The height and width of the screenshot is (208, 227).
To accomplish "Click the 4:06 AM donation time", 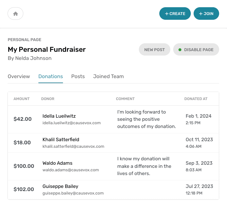I will 194,147.
